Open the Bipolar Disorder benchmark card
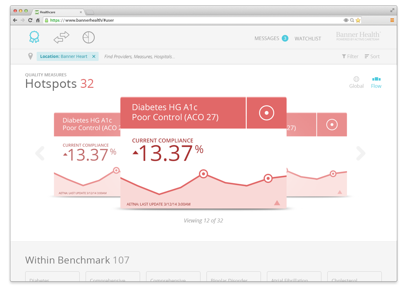This screenshot has width=407, height=290. click(234, 276)
